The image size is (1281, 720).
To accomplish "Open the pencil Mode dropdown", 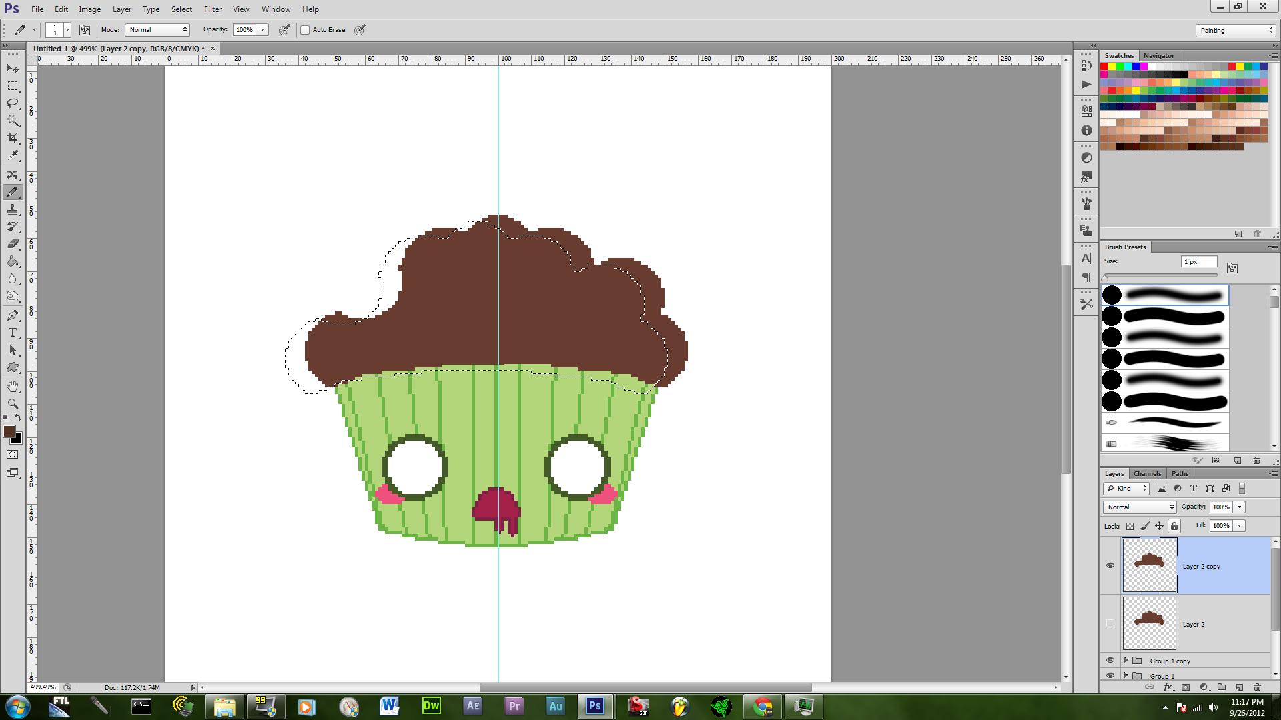I will pos(157,30).
